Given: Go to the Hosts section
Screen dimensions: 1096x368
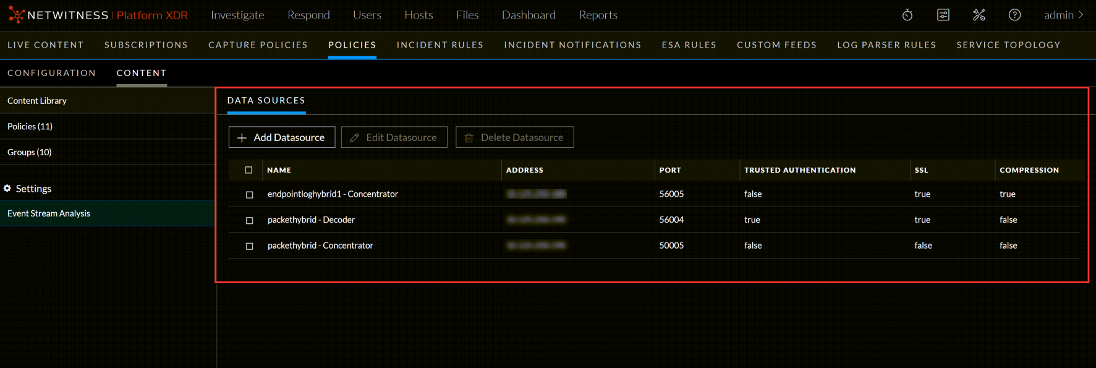Looking at the screenshot, I should [x=418, y=15].
